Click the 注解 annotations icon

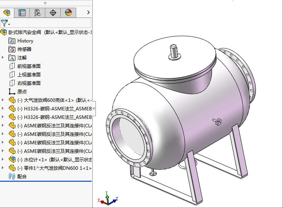pyautogui.click(x=12, y=57)
